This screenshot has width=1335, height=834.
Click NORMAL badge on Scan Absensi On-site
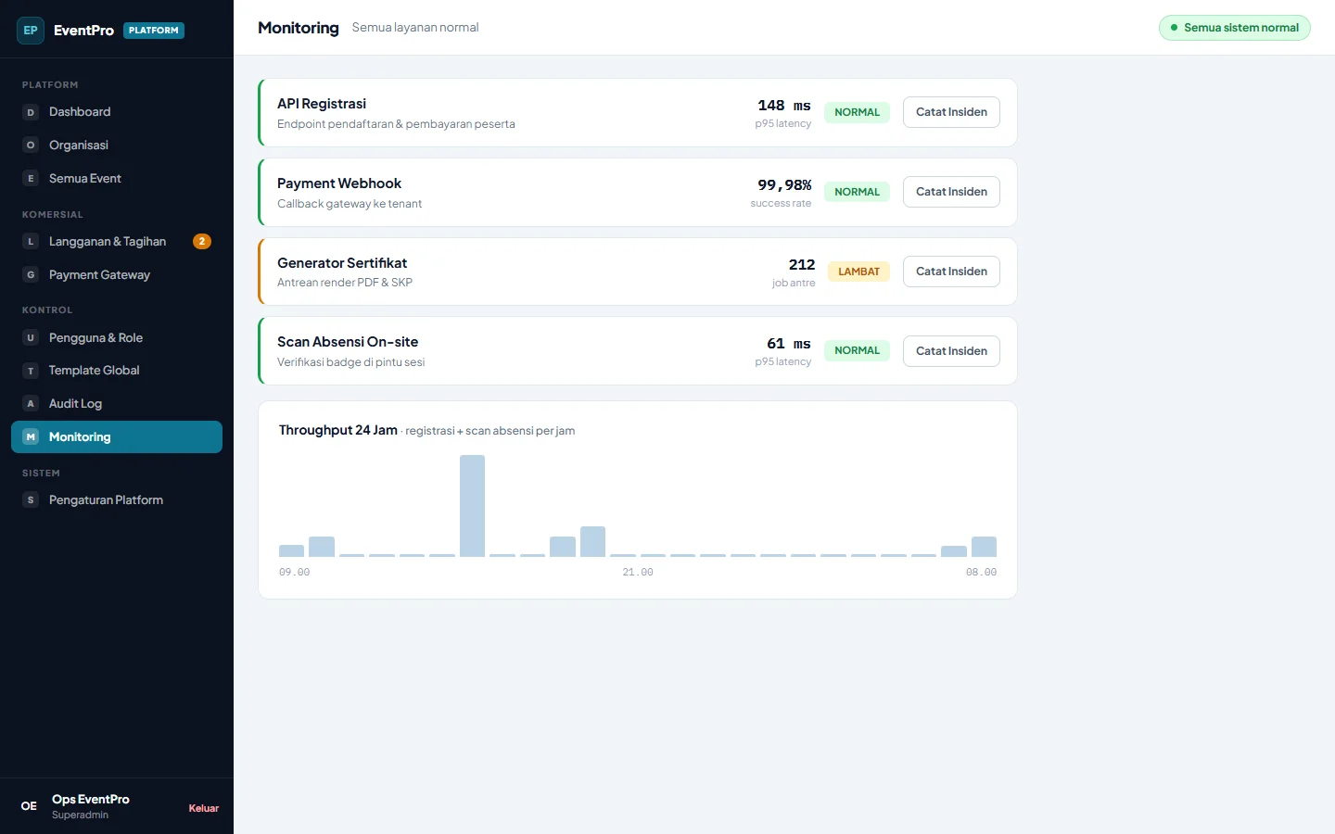[857, 350]
